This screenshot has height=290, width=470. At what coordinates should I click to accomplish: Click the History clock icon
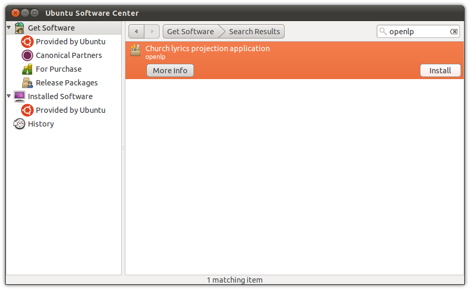coord(19,124)
